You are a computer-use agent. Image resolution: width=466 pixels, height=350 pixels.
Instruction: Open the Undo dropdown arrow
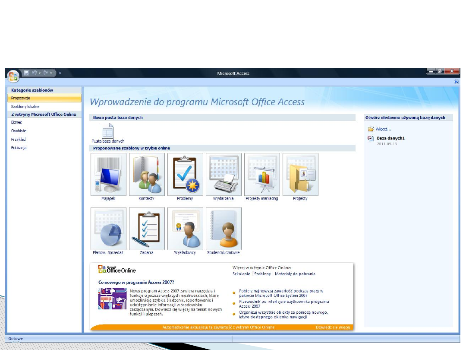[40, 73]
